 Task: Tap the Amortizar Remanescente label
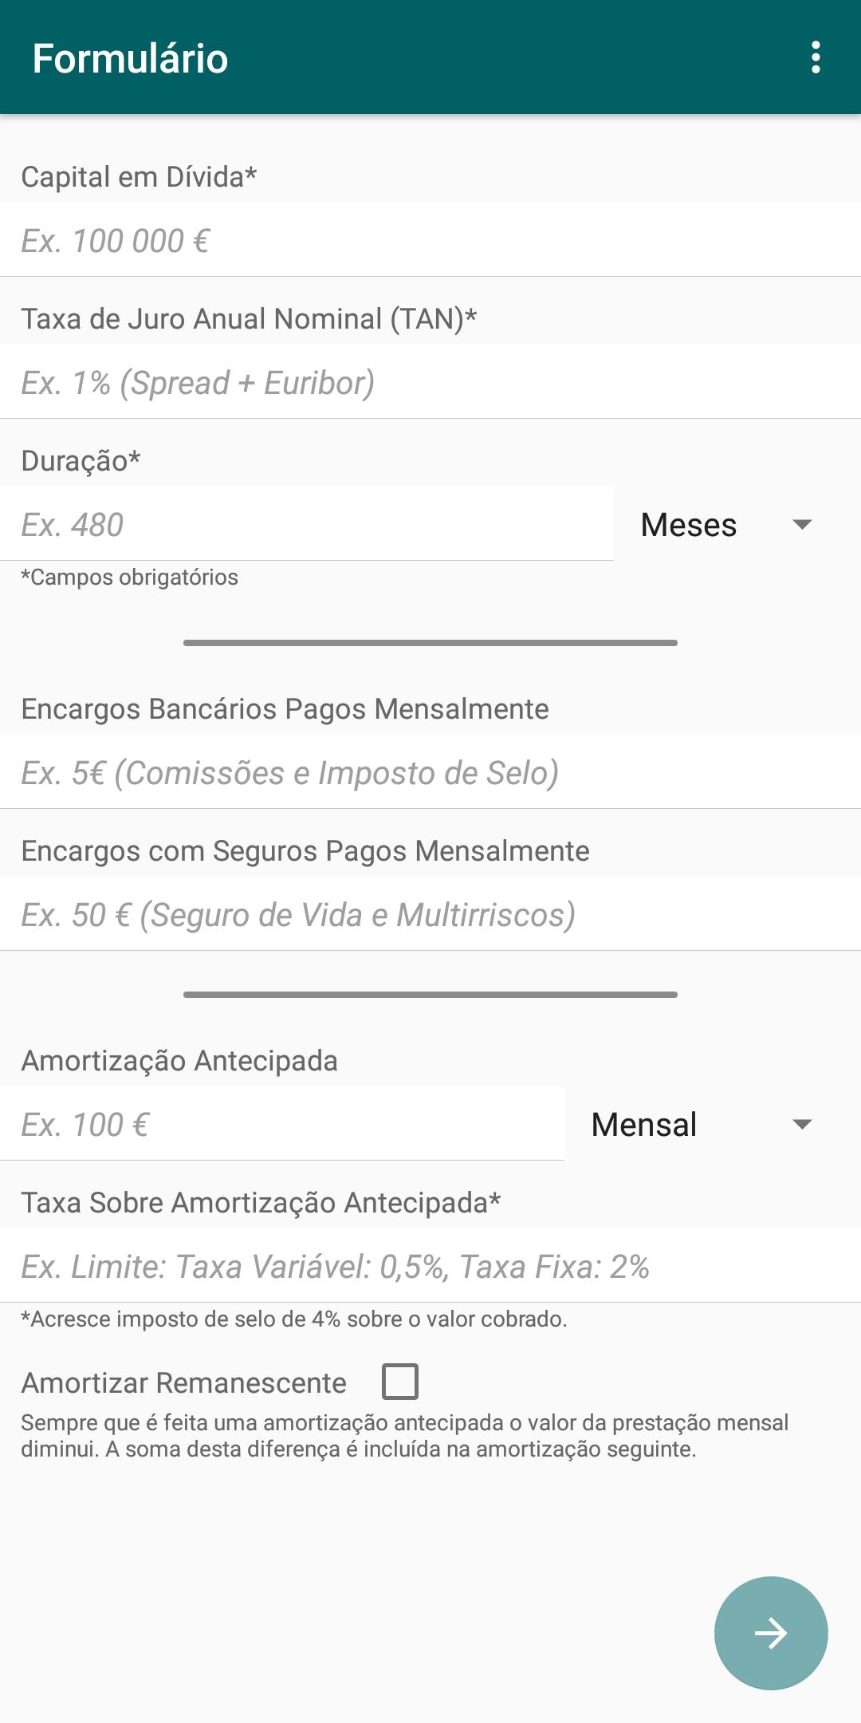(183, 1382)
